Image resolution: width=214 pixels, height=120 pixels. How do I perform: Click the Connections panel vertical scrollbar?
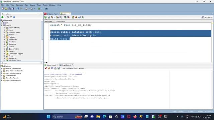[x=42, y=30]
